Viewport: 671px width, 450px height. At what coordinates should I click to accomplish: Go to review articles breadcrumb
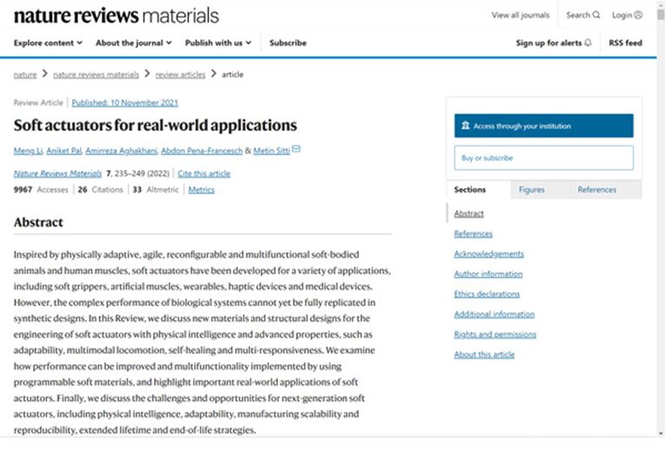(x=181, y=75)
